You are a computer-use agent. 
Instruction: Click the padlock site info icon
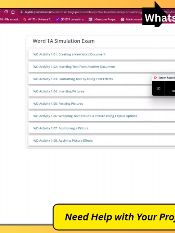tap(22, 12)
